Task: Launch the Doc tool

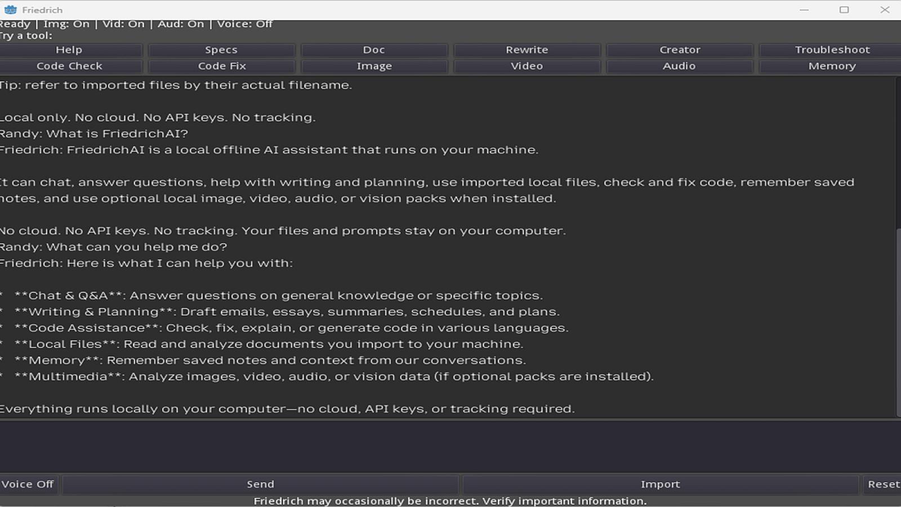Action: 374,50
